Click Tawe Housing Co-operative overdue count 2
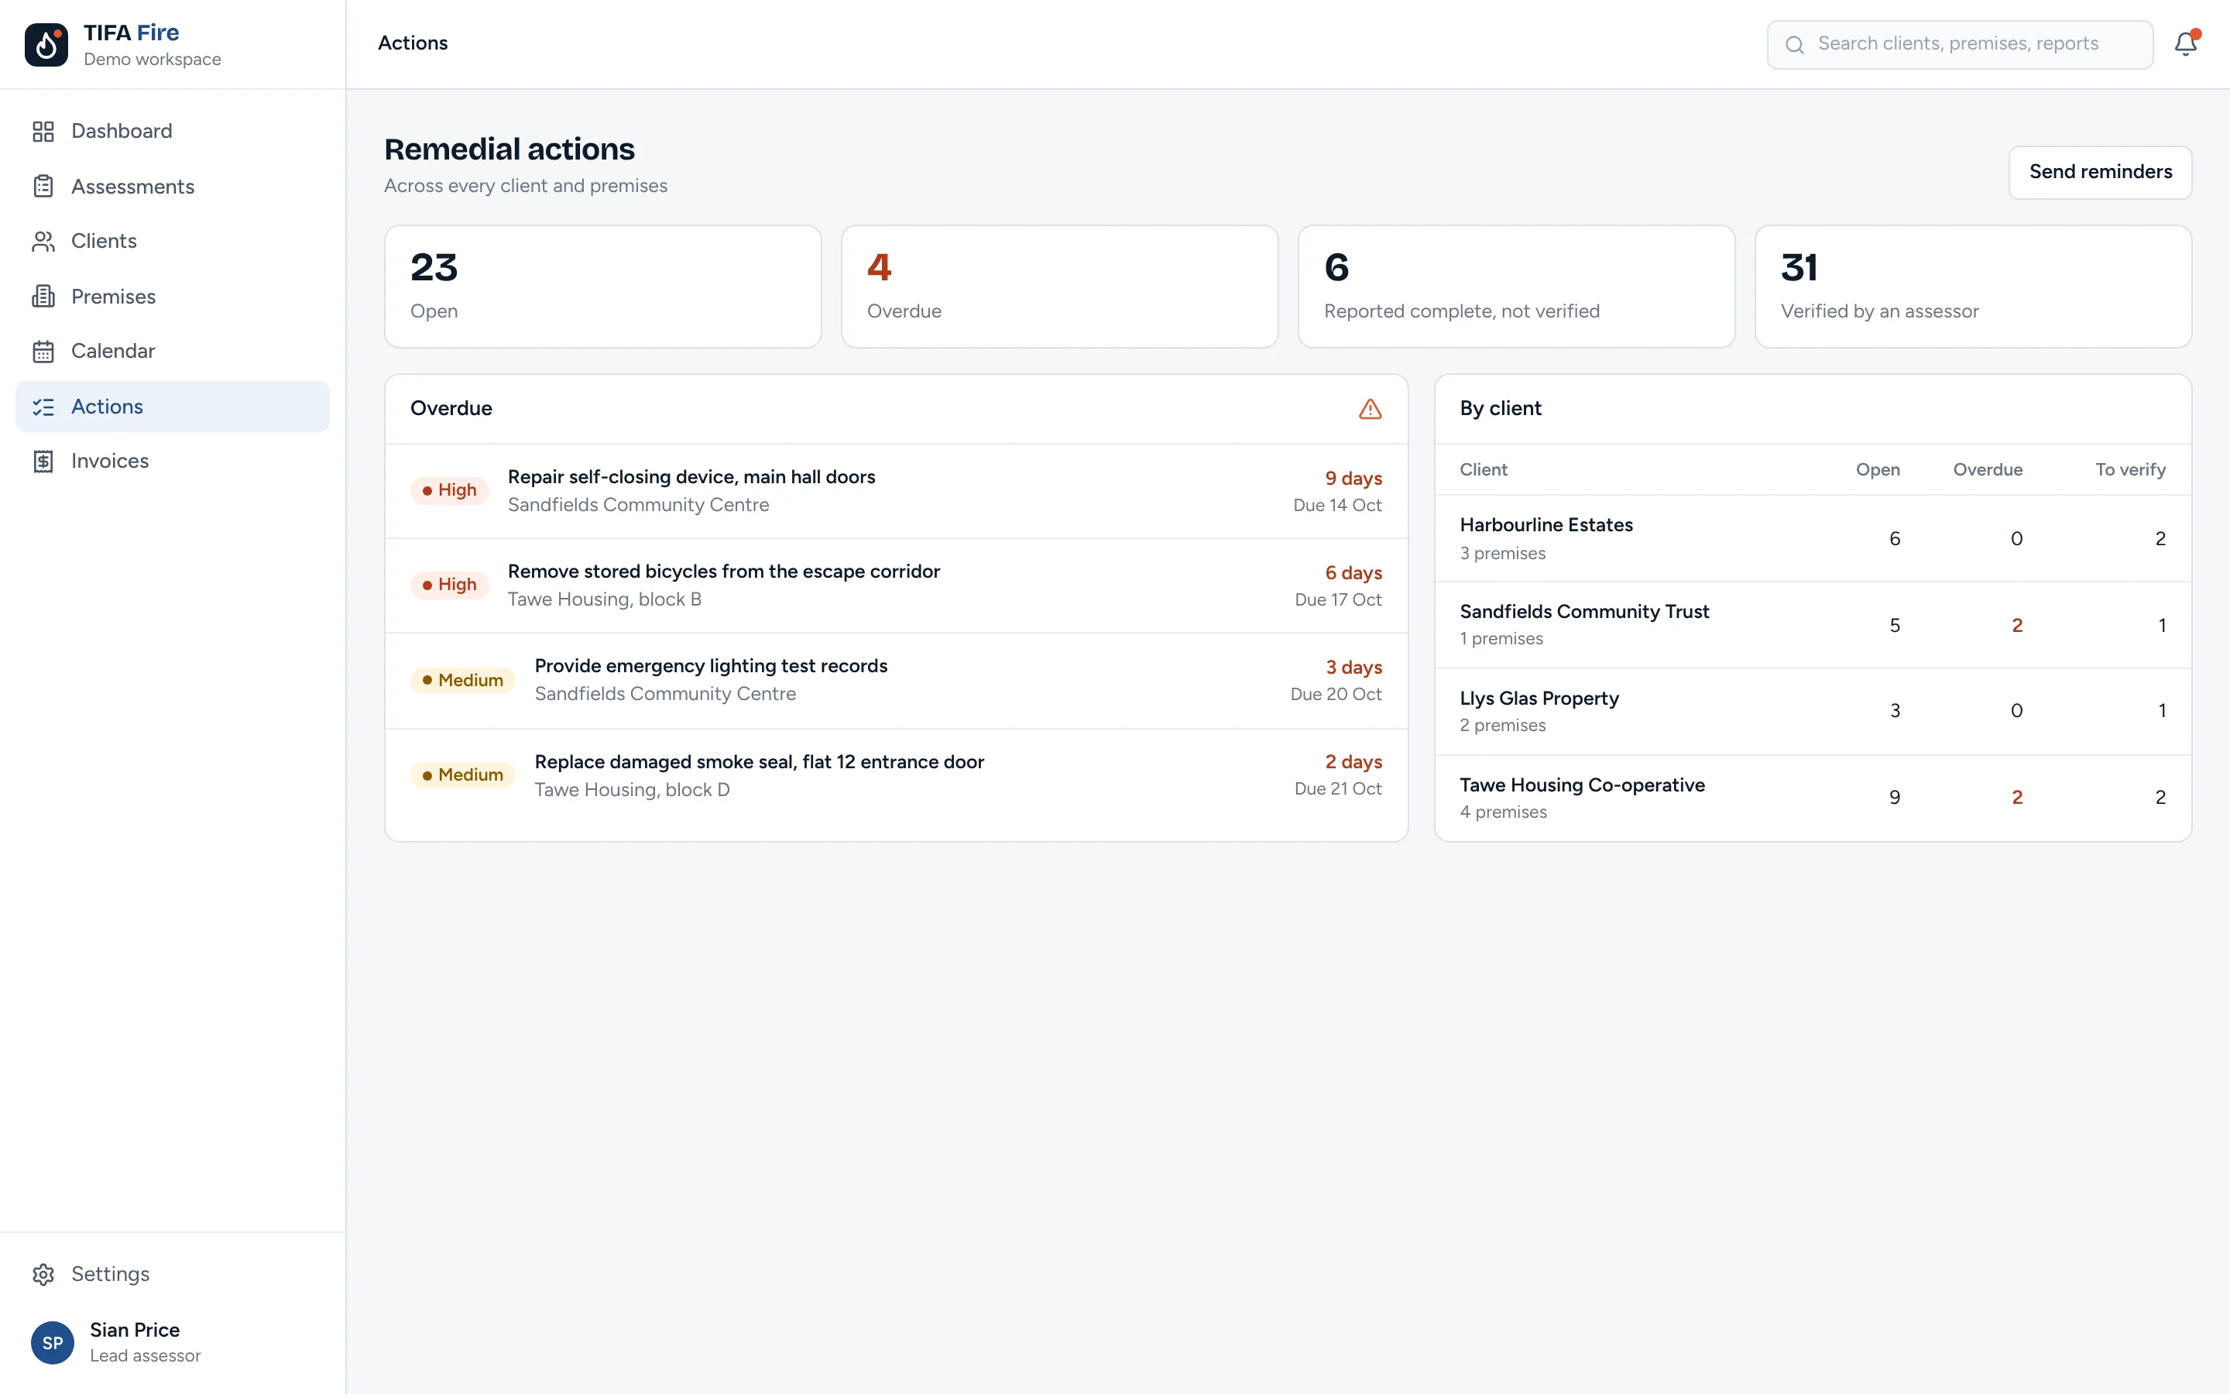 coord(2017,798)
